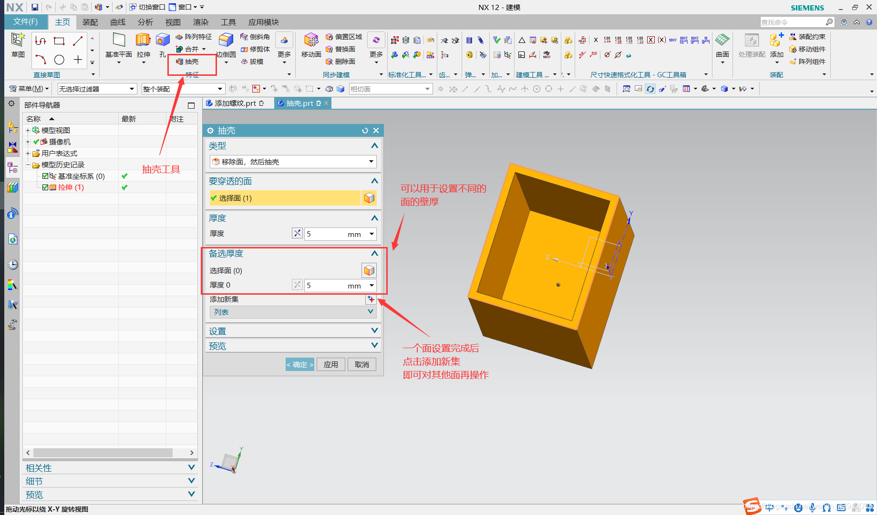Choose the 拉伸 extrude tool
Screen dimensions: 877x515
coord(143,45)
